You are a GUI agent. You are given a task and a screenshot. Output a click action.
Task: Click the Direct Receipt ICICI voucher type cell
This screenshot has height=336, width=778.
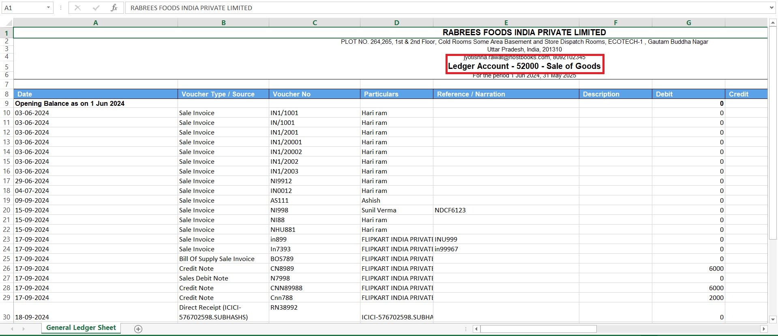click(x=223, y=312)
